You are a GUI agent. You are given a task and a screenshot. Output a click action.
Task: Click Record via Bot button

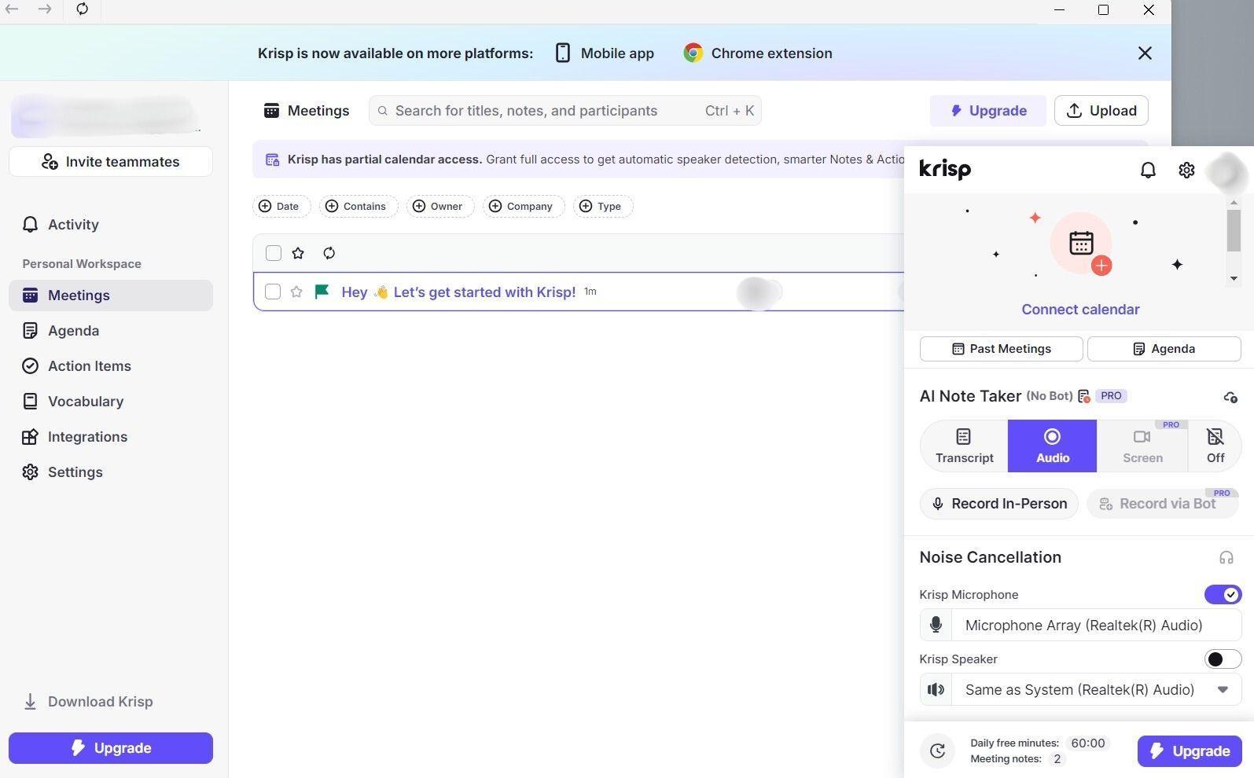[1162, 504]
